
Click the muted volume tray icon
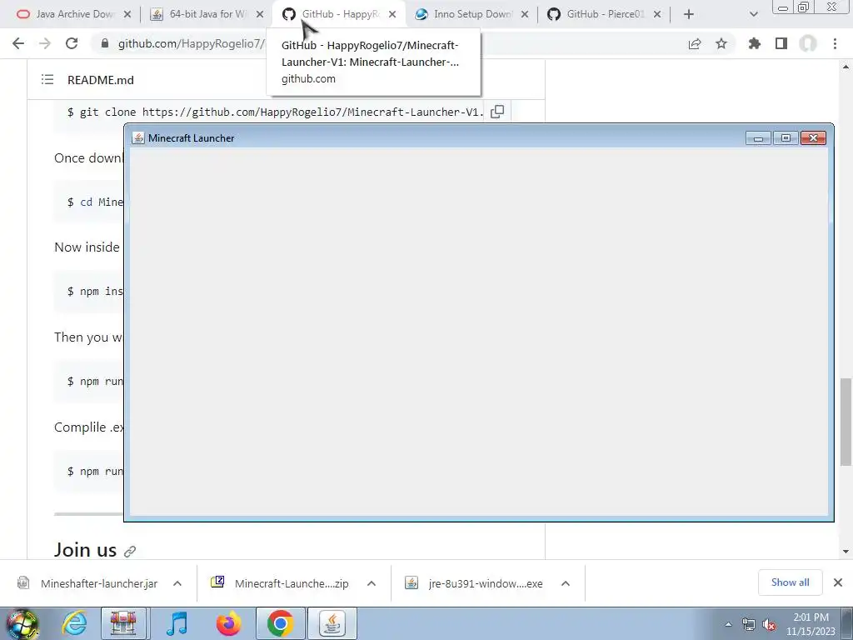pyautogui.click(x=769, y=624)
